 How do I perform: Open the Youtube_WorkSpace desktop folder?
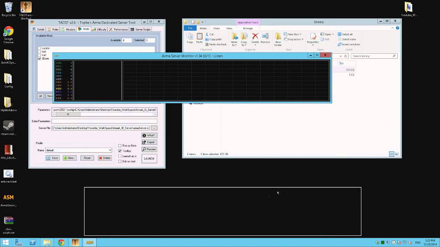pyautogui.click(x=409, y=10)
